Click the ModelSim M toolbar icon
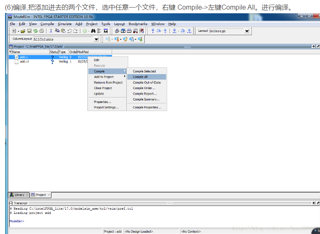The width and height of the screenshot is (320, 234). click(x=105, y=31)
